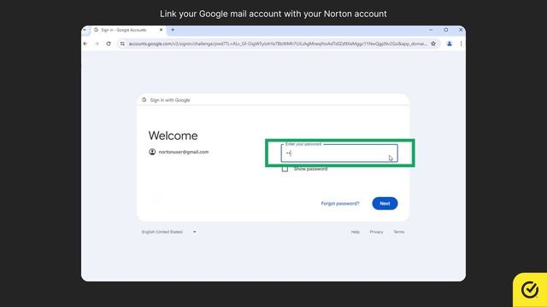Screen dimensions: 547x307
Task: Click the Show password label text
Action: click(x=310, y=169)
